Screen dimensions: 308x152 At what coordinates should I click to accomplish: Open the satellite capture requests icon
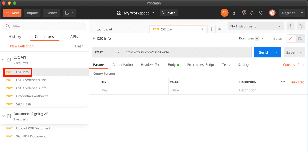click(234, 13)
